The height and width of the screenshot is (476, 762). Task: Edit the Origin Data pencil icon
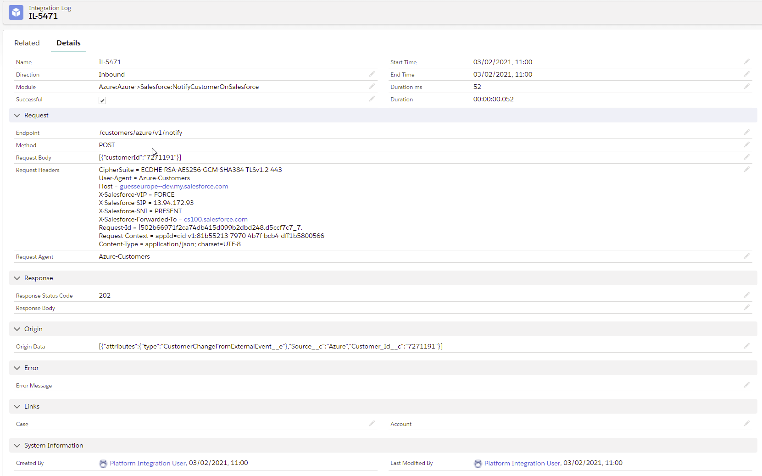[747, 346]
